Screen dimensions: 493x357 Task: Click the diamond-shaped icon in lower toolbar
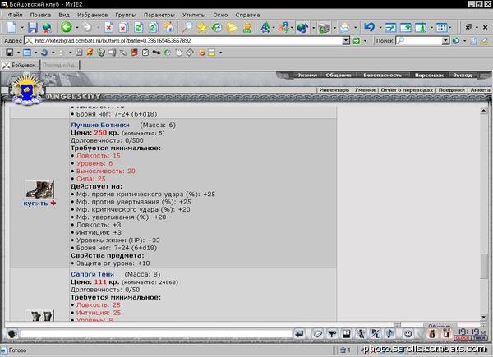[190, 53]
